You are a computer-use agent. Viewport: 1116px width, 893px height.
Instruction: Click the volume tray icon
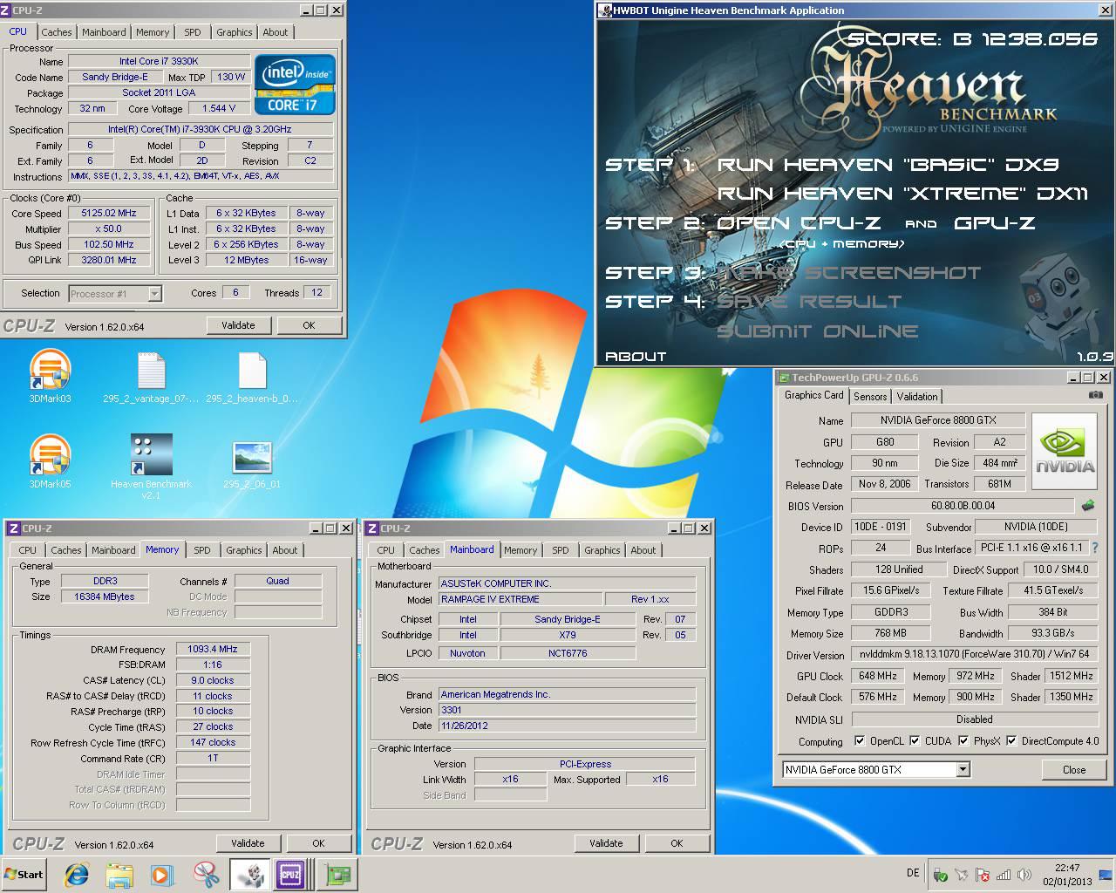point(1024,875)
